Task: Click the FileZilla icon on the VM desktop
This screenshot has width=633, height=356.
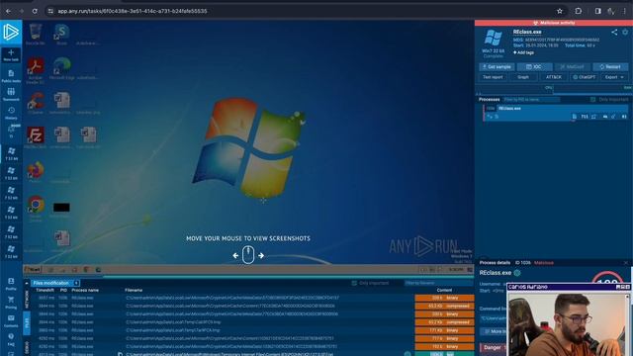Action: click(36, 137)
